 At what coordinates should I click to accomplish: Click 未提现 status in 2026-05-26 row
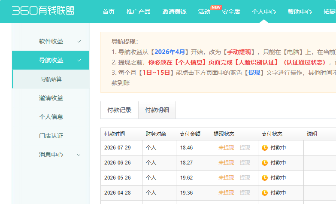226,178
